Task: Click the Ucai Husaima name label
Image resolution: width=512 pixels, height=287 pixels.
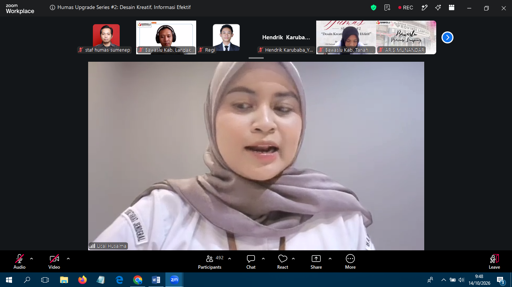Action: coord(108,246)
